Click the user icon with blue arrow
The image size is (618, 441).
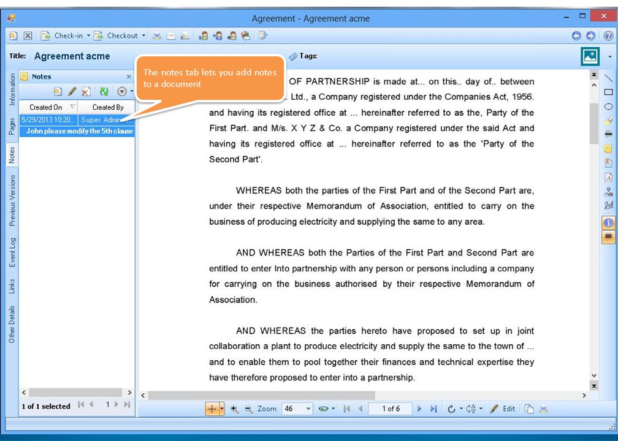[x=218, y=36]
